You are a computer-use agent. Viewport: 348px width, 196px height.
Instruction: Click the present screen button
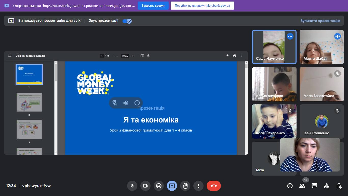[x=172, y=186]
